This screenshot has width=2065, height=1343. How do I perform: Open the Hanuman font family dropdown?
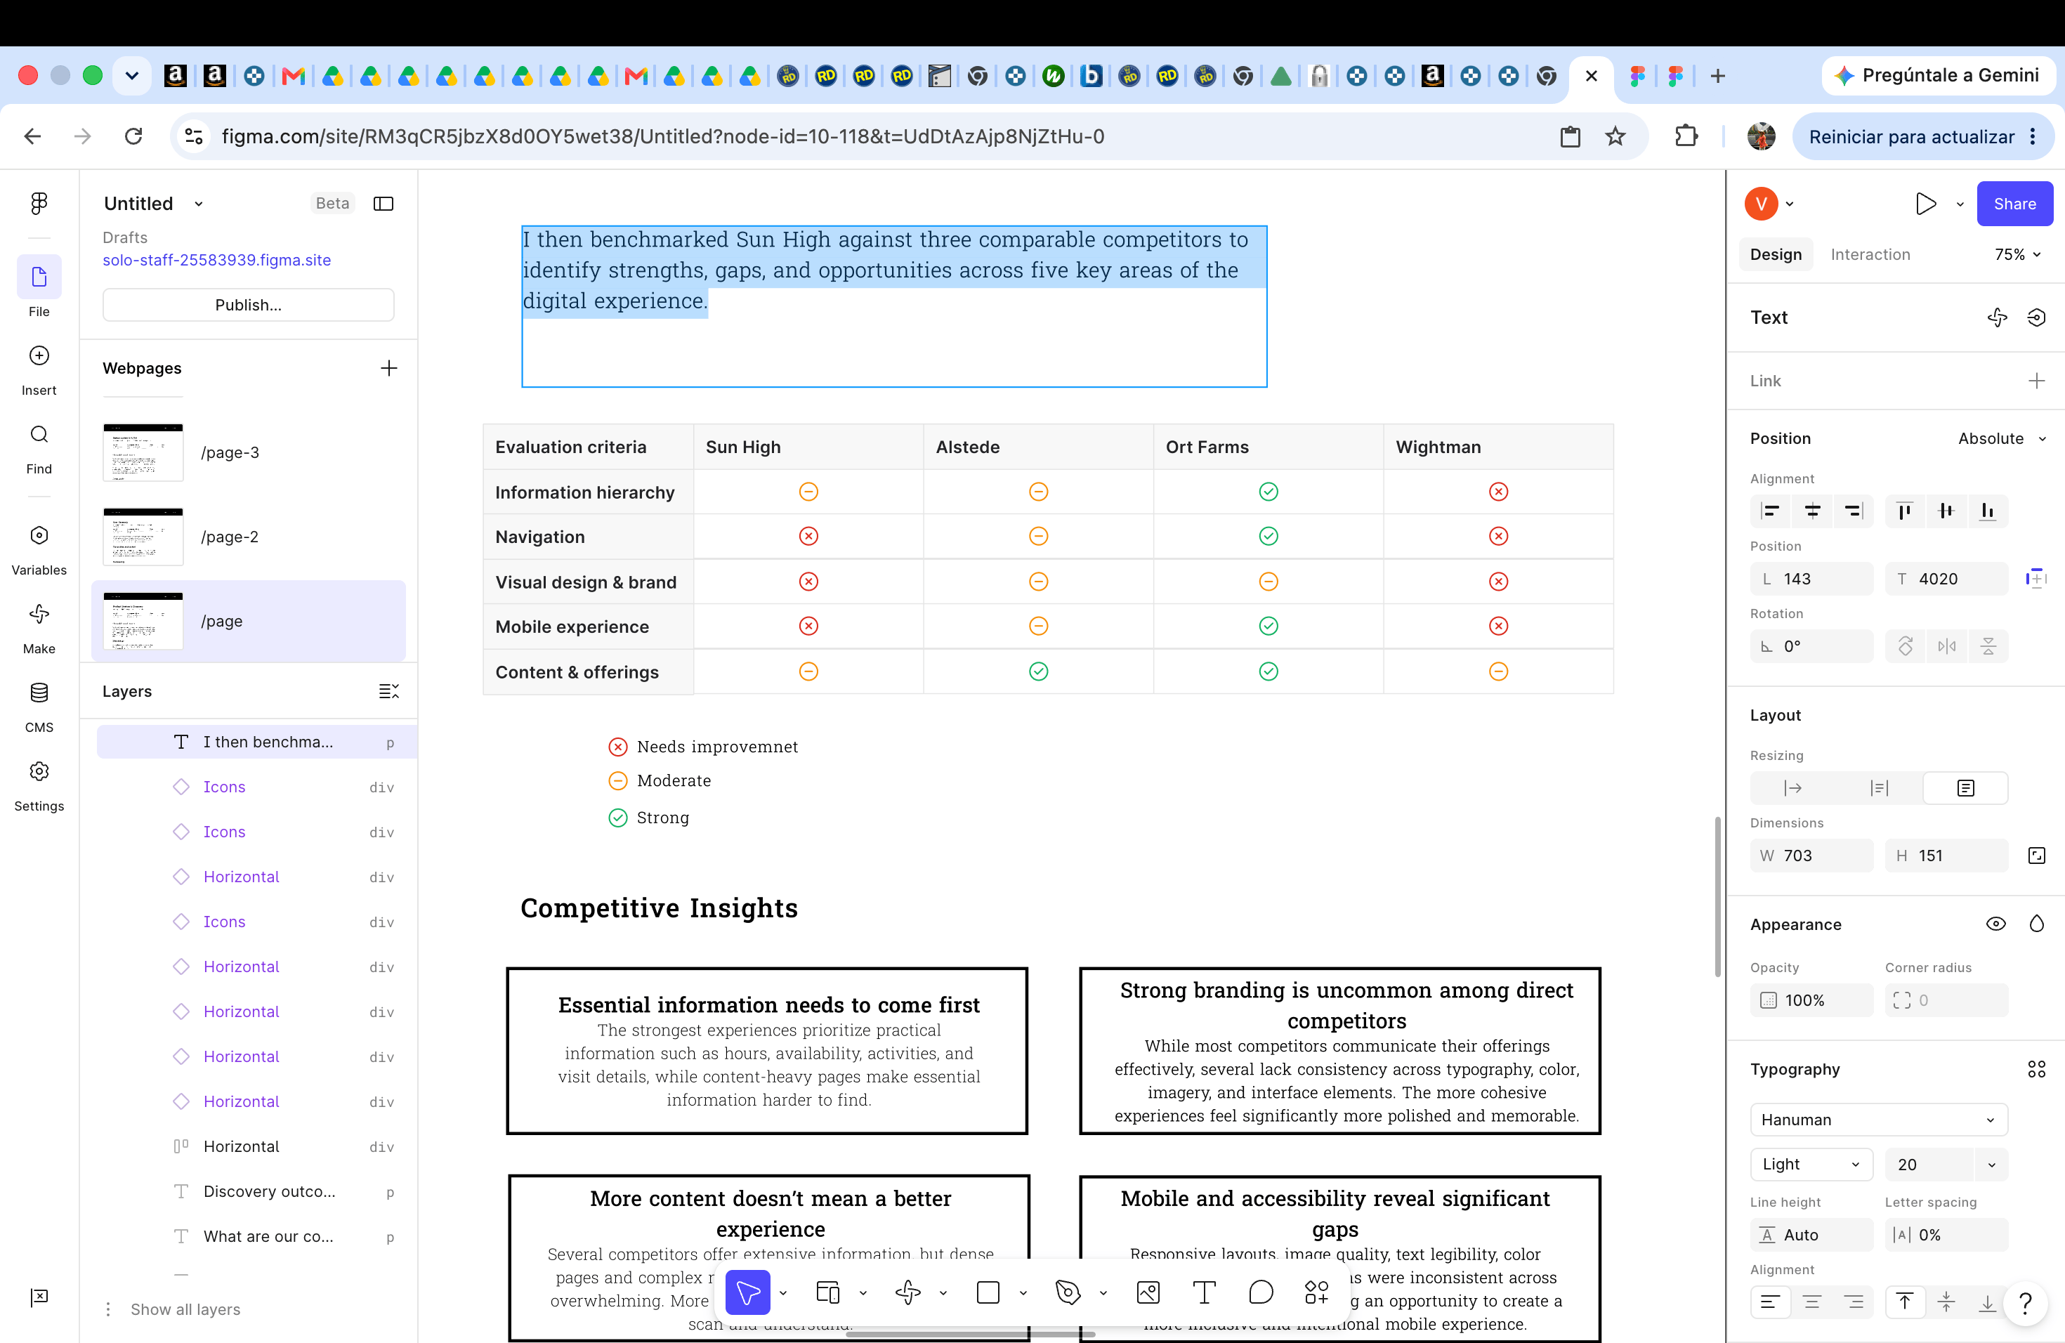[x=1878, y=1120]
